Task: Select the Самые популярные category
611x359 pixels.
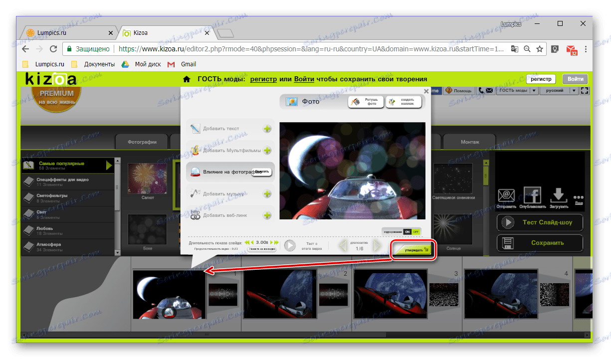Action: [68, 166]
